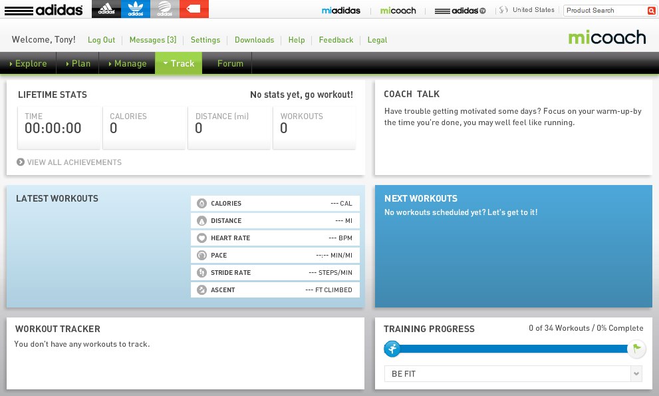Click the green micoach logo at right

[x=607, y=37]
